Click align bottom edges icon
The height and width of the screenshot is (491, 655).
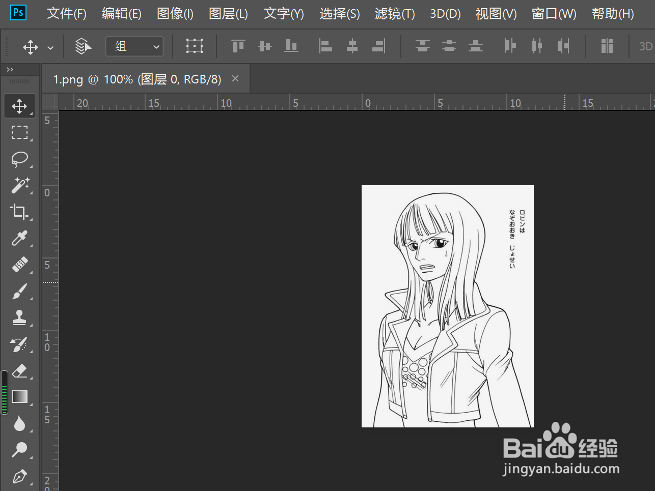pyautogui.click(x=291, y=46)
